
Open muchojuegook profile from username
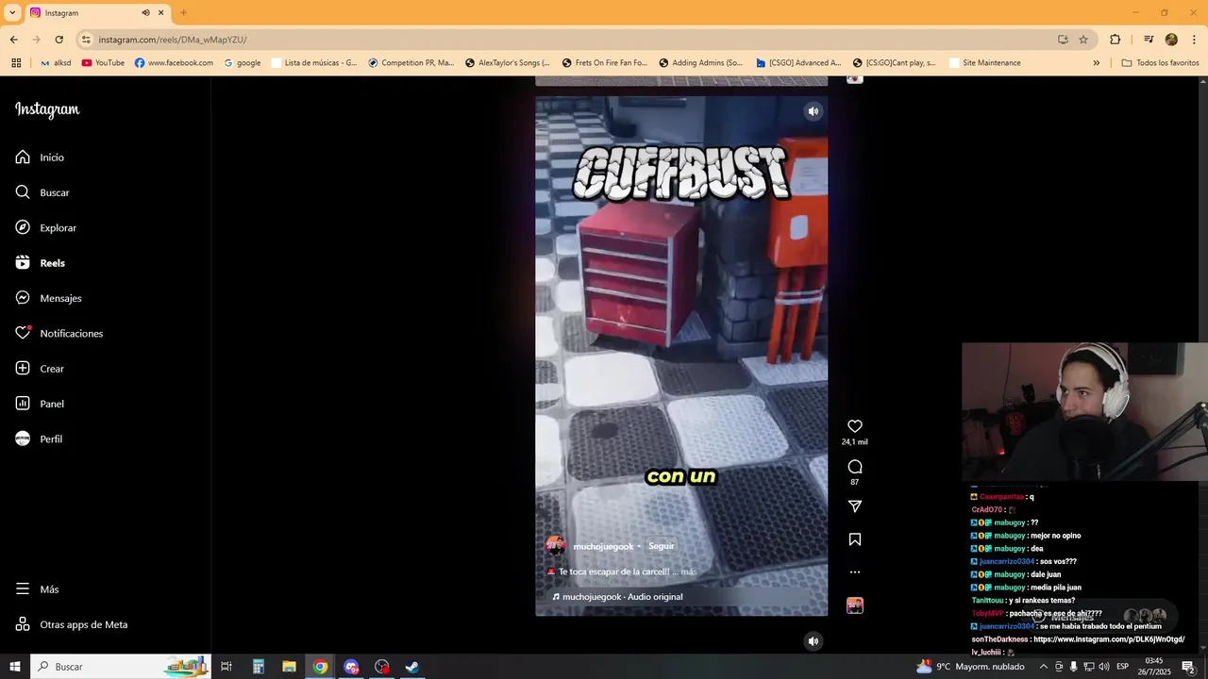(603, 546)
